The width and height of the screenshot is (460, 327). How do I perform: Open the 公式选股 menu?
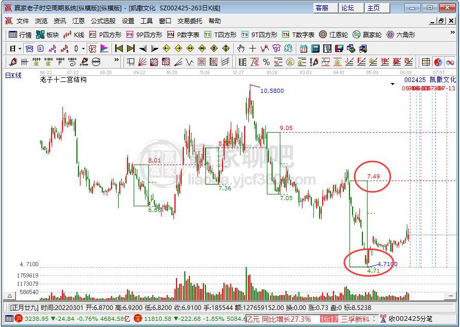(103, 21)
